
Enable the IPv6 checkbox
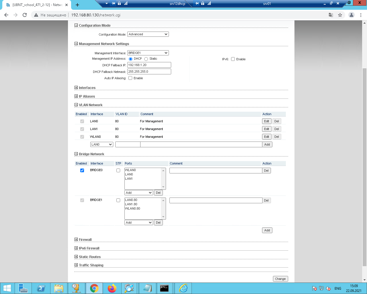[233, 59]
